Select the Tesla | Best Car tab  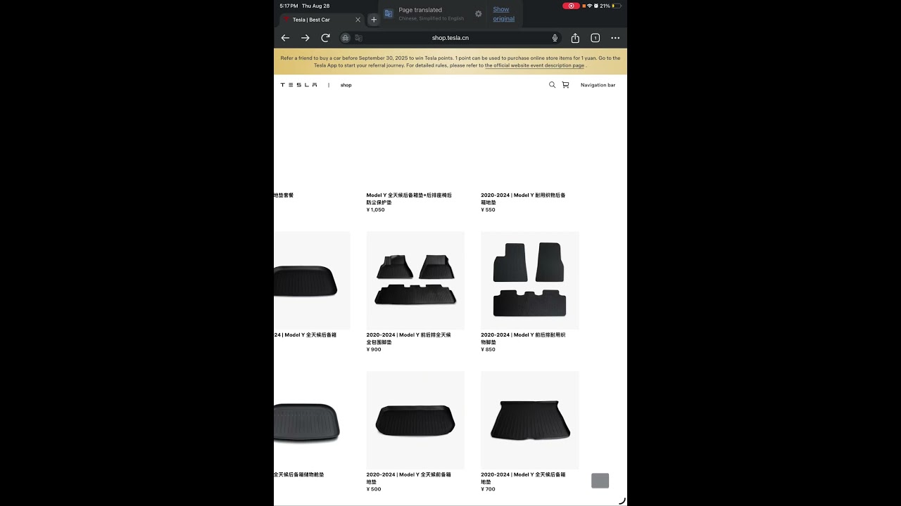tap(320, 20)
